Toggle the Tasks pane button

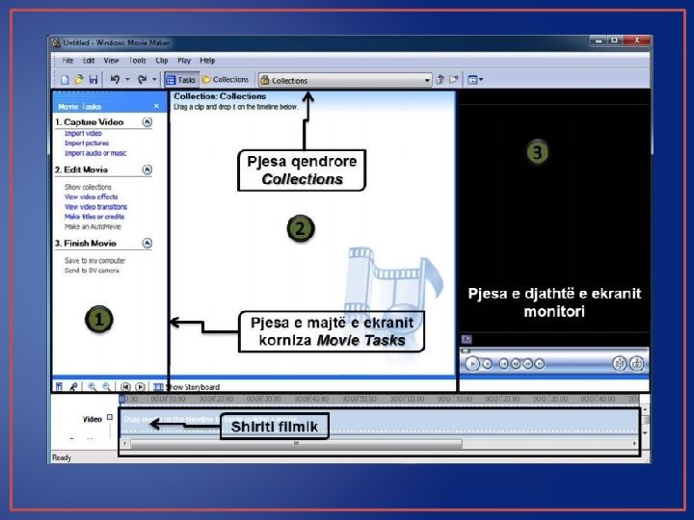pyautogui.click(x=180, y=80)
